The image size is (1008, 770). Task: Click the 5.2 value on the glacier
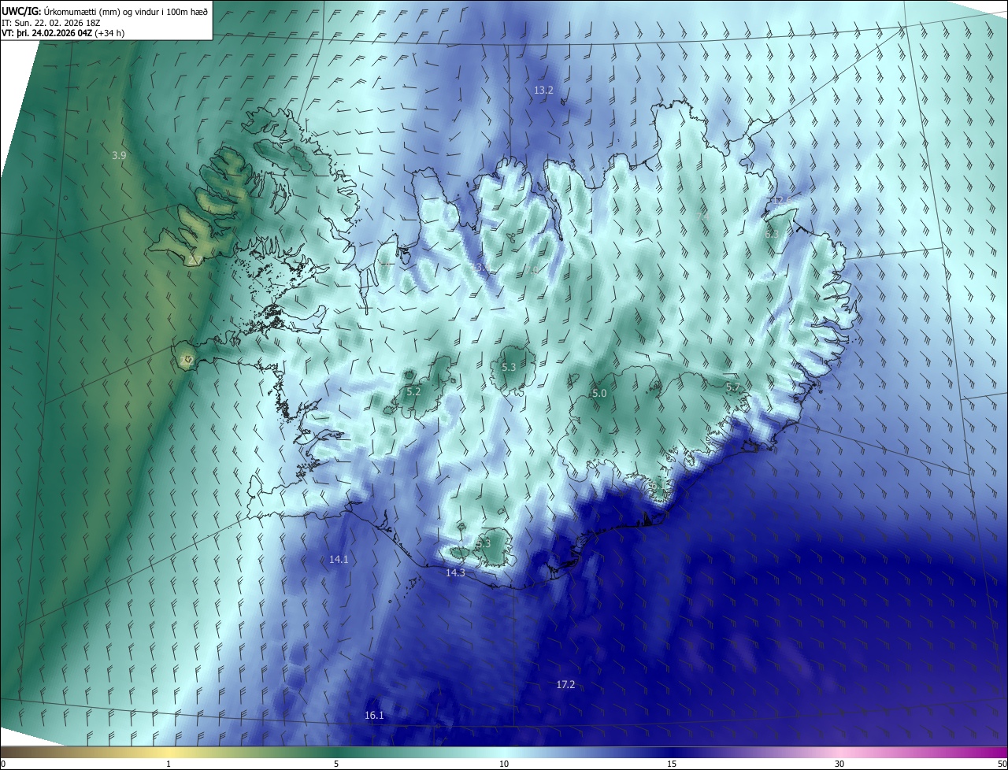click(x=413, y=391)
